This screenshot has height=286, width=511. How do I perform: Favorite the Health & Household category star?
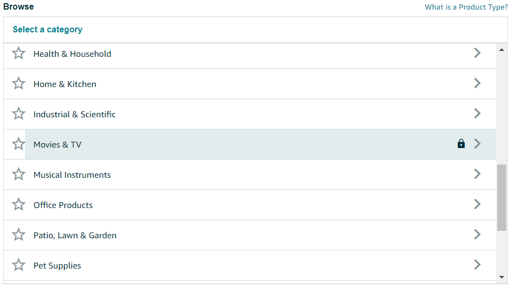coord(19,54)
